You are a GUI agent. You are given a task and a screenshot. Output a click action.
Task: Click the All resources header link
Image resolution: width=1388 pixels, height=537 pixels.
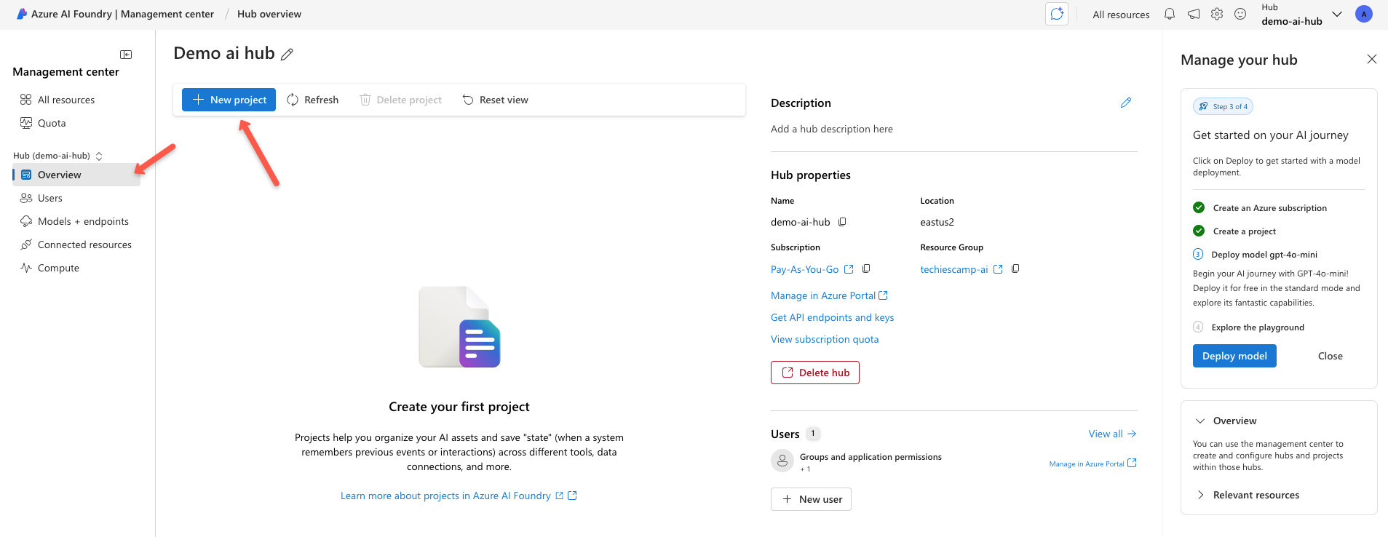1121,14
